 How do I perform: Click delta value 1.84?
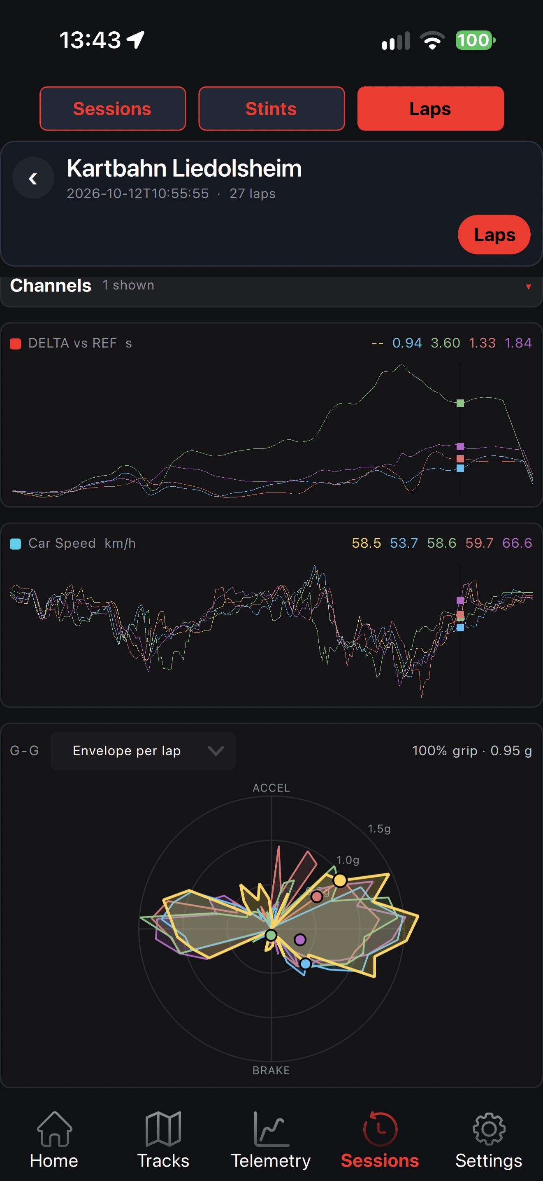tap(518, 343)
